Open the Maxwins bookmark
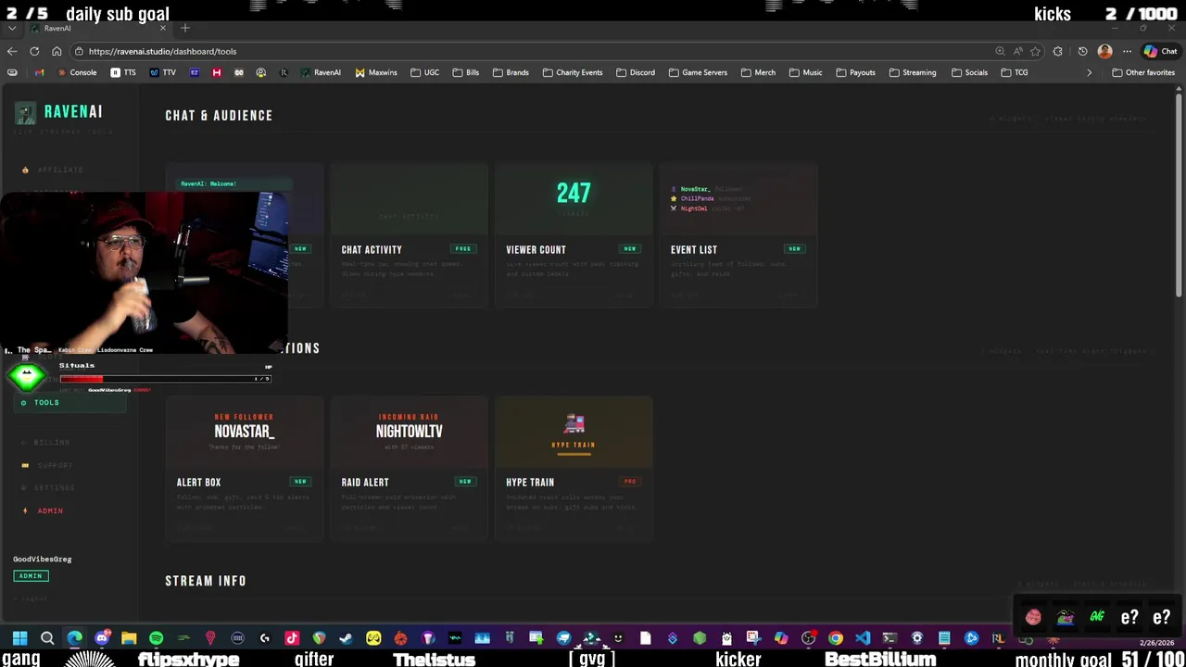 [x=375, y=72]
